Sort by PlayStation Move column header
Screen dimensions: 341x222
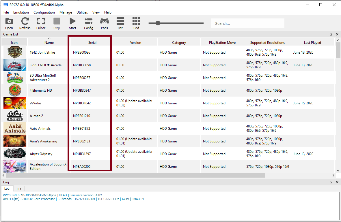click(x=222, y=43)
